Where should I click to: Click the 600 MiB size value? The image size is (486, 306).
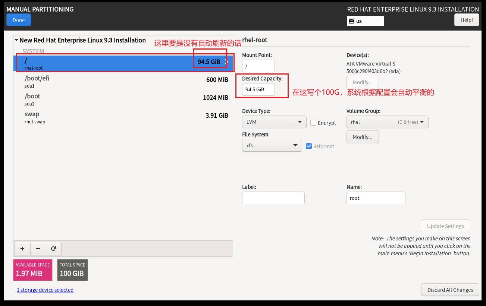(x=217, y=80)
